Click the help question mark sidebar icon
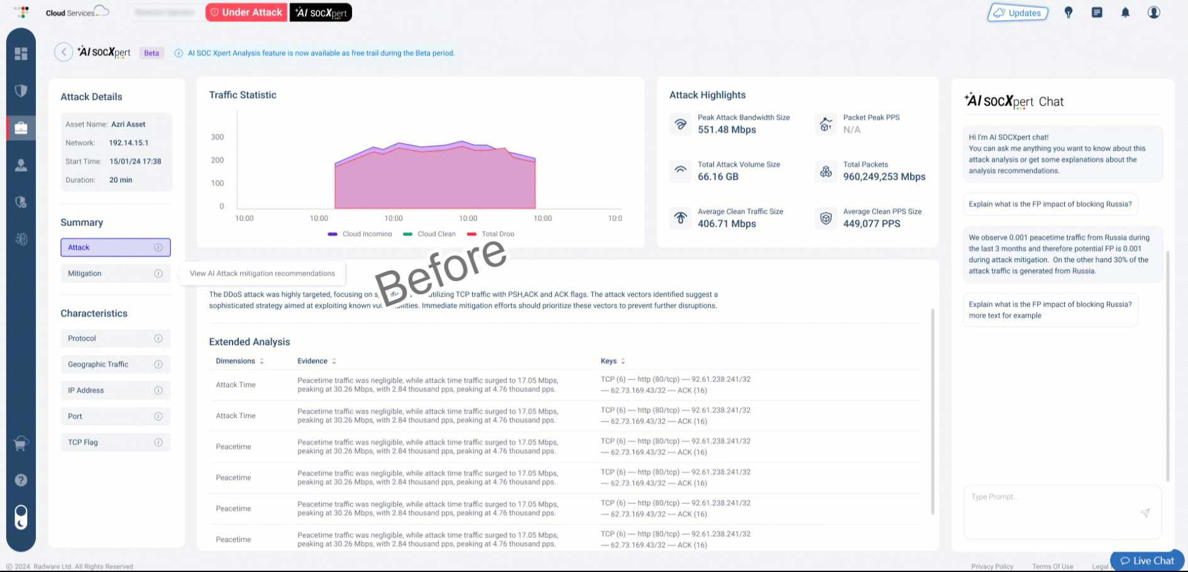Image resolution: width=1188 pixels, height=572 pixels. coord(21,480)
